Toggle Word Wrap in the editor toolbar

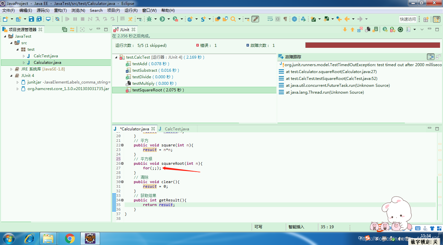tap(270, 19)
